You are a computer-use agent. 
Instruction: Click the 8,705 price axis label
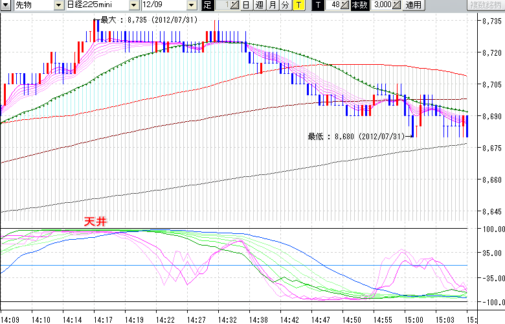[x=492, y=85]
